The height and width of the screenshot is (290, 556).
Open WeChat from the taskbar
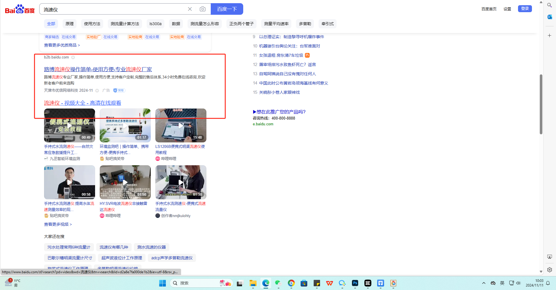pos(279,283)
